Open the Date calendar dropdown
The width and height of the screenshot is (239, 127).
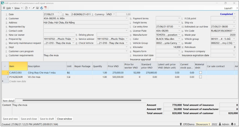[x=60, y=14]
